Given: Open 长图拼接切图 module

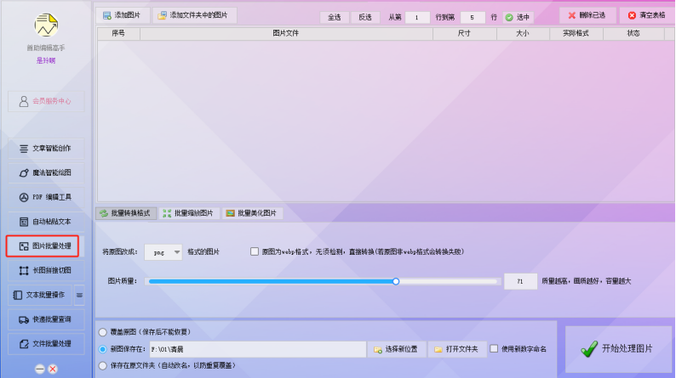Looking at the screenshot, I should [46, 270].
